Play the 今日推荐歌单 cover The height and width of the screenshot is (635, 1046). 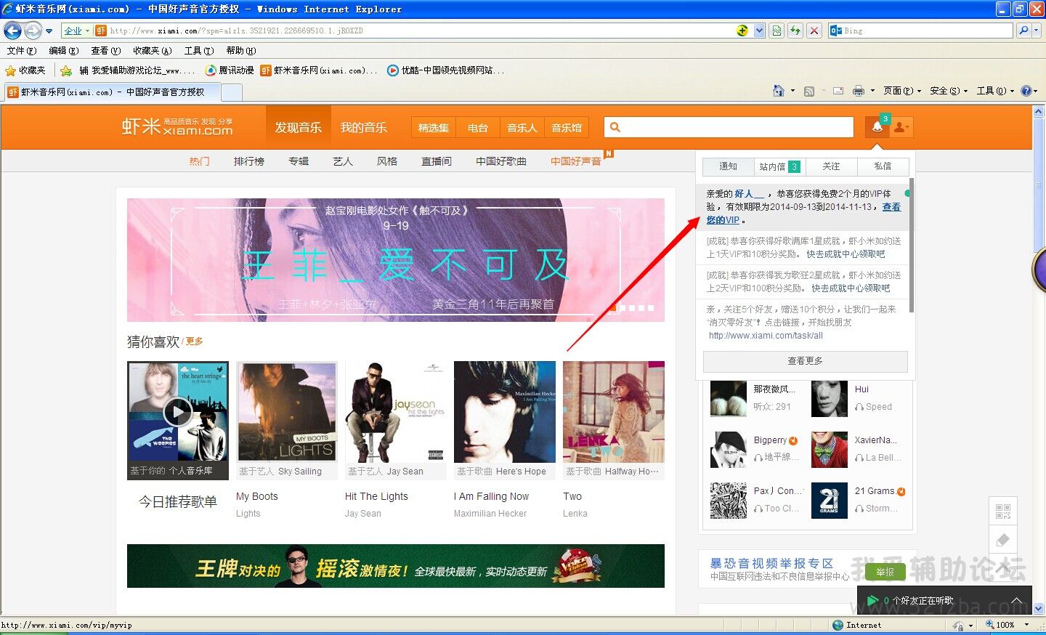pos(178,412)
